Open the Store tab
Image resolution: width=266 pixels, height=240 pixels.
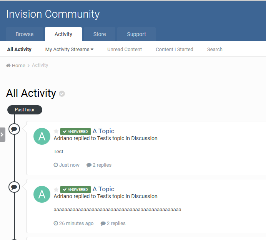(x=100, y=34)
